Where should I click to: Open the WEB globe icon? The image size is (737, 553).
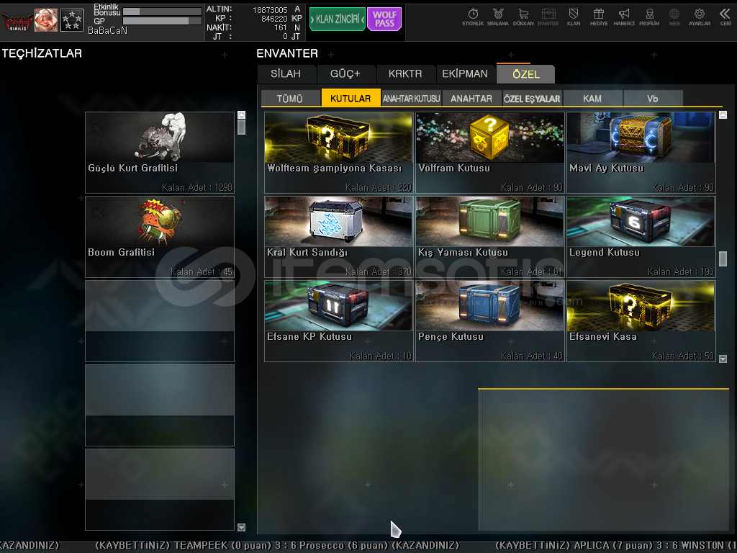coord(674,17)
